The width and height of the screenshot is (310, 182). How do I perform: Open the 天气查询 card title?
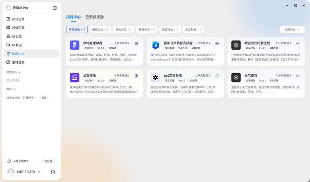[251, 75]
